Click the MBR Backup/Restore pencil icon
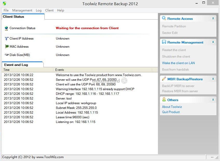 click(x=164, y=79)
